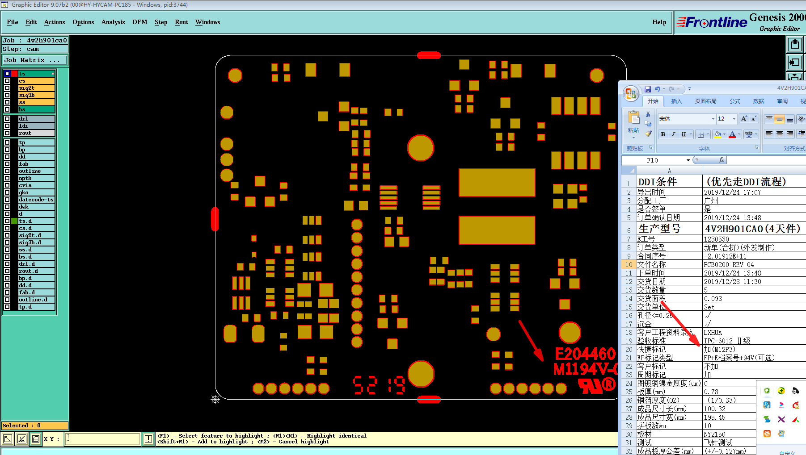Screen dimensions: 806x455
Task: Apply Italic formatting in Excel
Action: pyautogui.click(x=673, y=134)
